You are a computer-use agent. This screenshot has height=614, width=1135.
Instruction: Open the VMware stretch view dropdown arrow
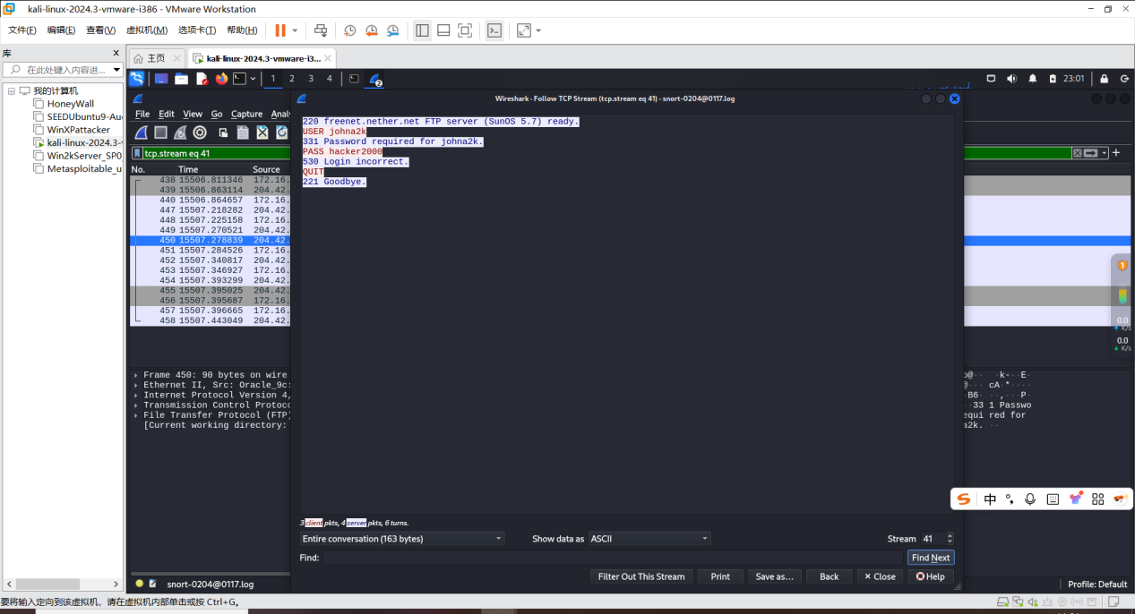point(538,30)
